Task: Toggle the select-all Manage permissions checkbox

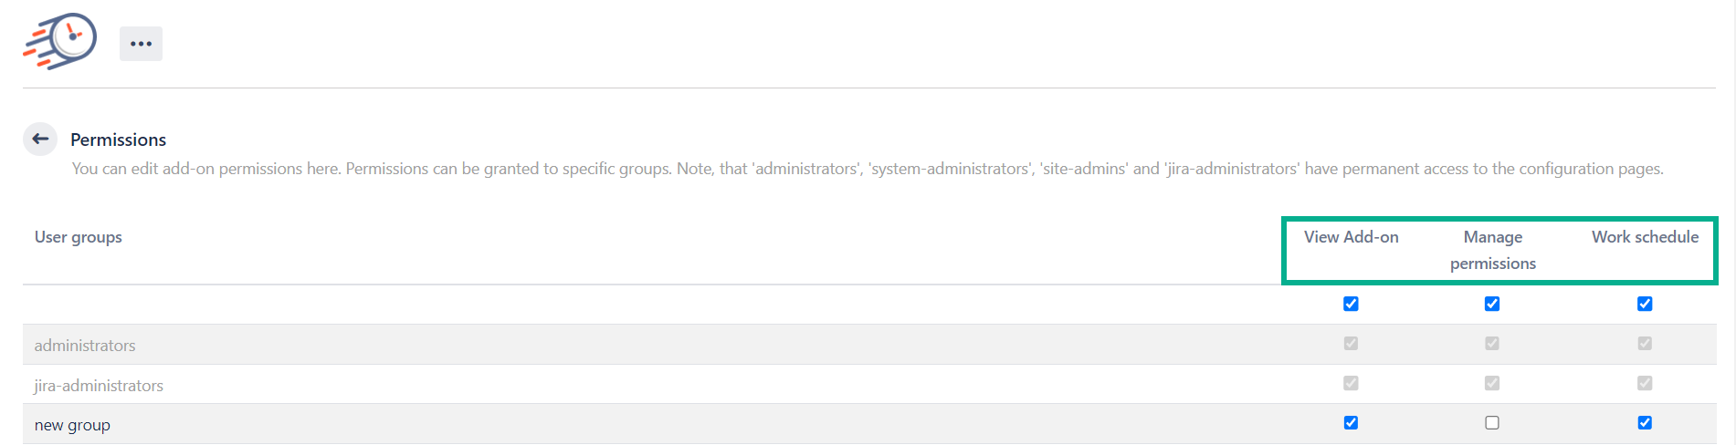Action: pos(1492,304)
